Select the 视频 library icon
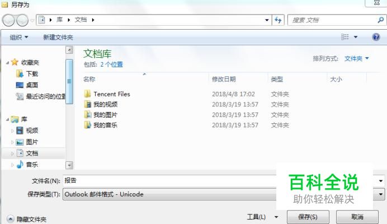This screenshot has width=387, height=224. (x=20, y=130)
